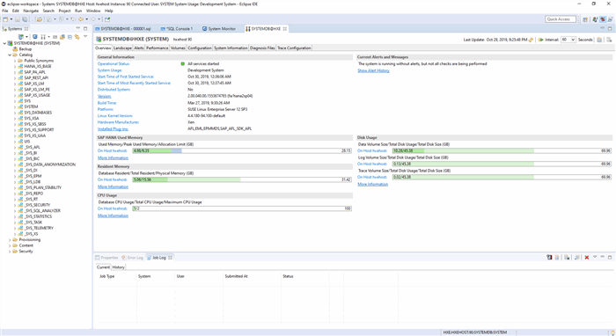The width and height of the screenshot is (616, 336).
Task: Expand the Provisioning folder
Action: click(10, 240)
